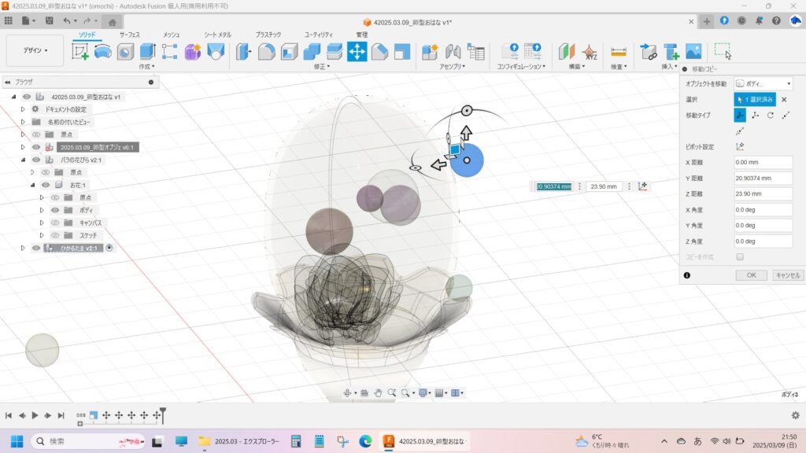Screen dimensions: 806x453
Task: Open the Windows Calculator from the taskbar
Action: click(x=297, y=441)
